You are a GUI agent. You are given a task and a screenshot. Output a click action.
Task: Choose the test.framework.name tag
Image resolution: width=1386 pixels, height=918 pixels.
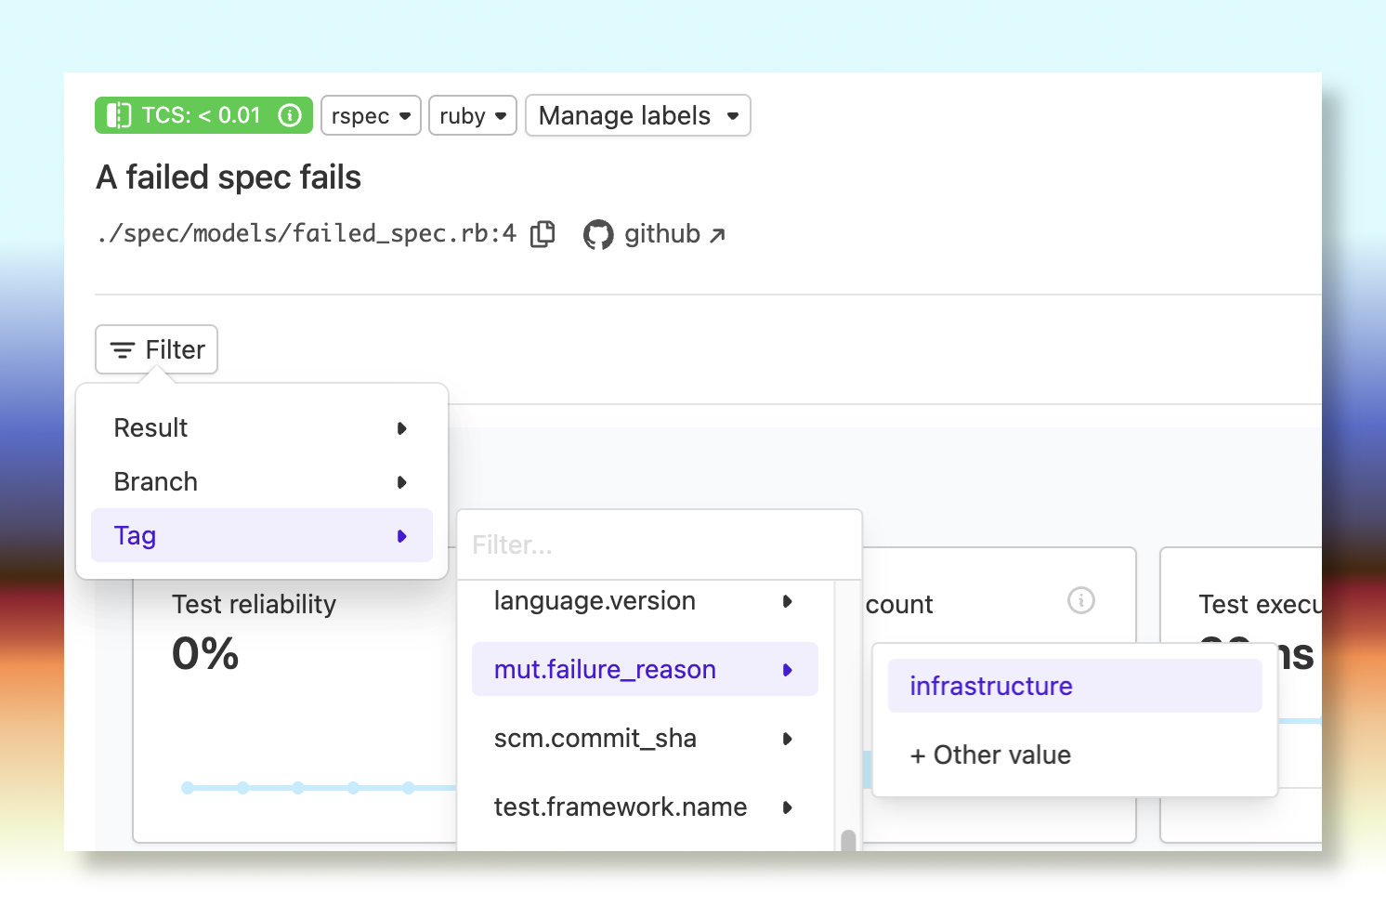point(645,807)
